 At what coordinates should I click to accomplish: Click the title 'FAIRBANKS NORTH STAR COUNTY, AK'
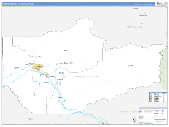click(x=18, y=4)
